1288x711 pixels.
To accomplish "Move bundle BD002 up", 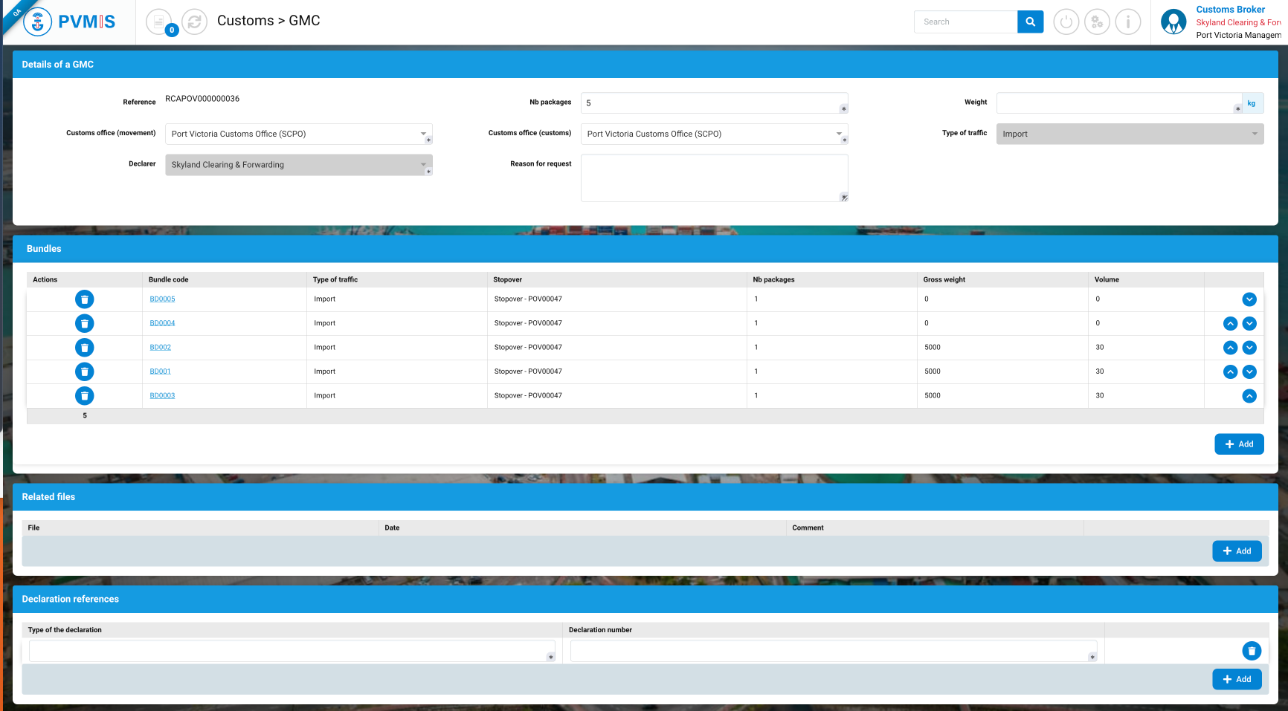I will pyautogui.click(x=1230, y=348).
